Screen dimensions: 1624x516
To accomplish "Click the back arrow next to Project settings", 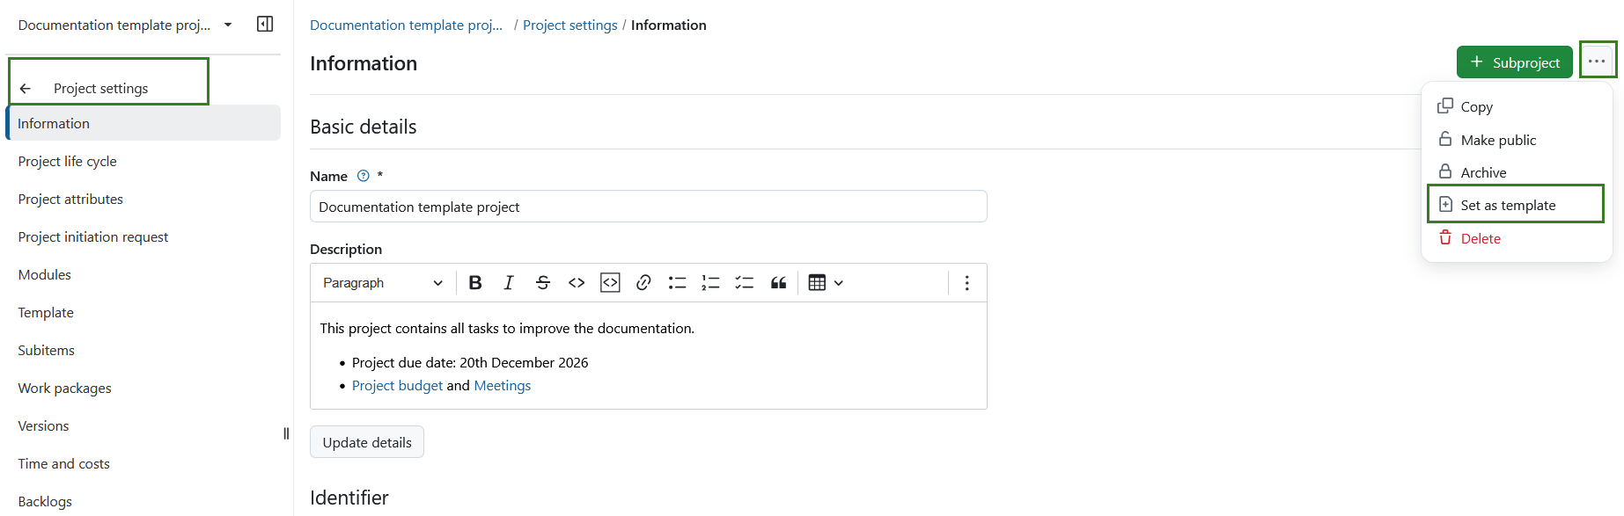I will pos(26,89).
